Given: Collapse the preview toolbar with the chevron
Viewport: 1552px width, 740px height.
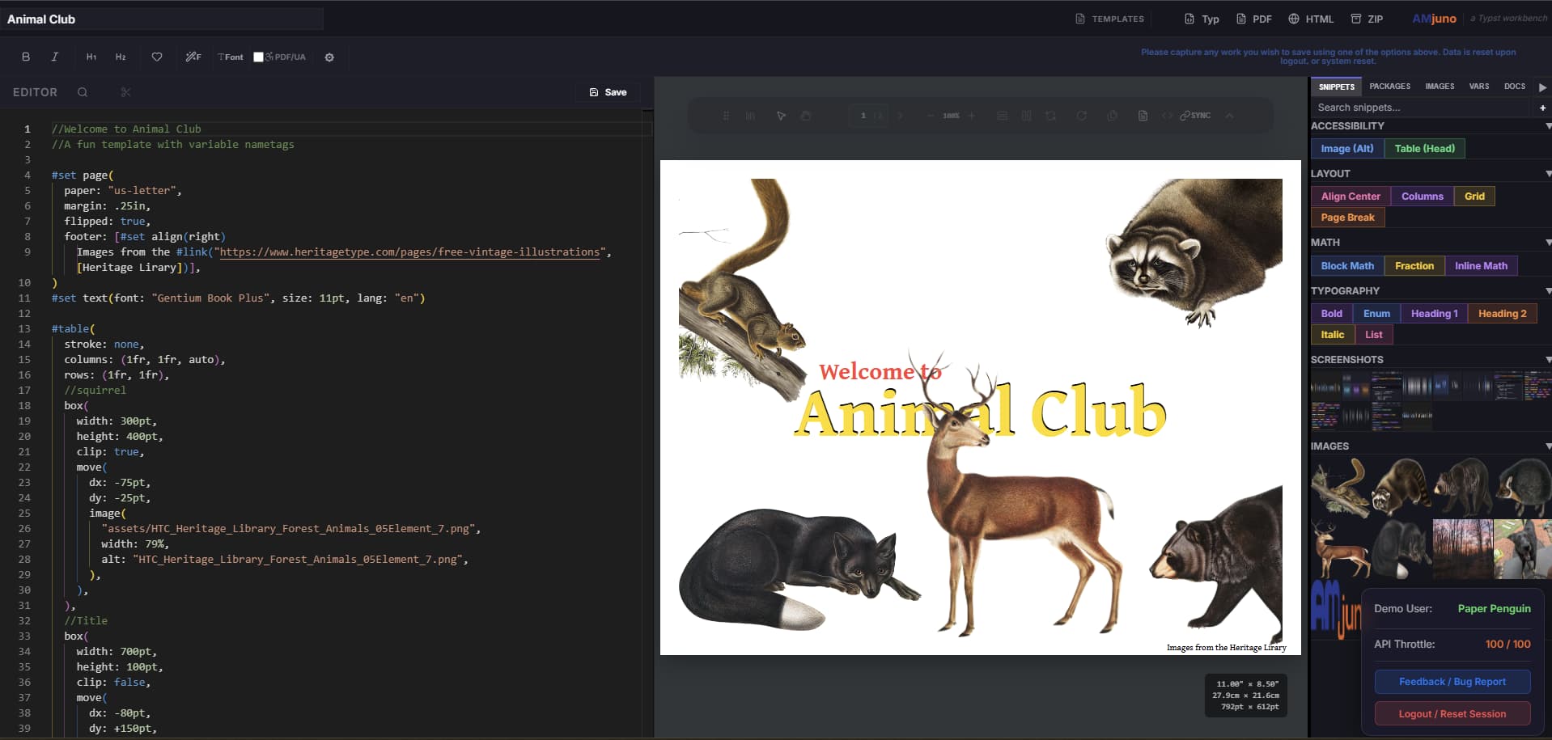Looking at the screenshot, I should click(1229, 116).
